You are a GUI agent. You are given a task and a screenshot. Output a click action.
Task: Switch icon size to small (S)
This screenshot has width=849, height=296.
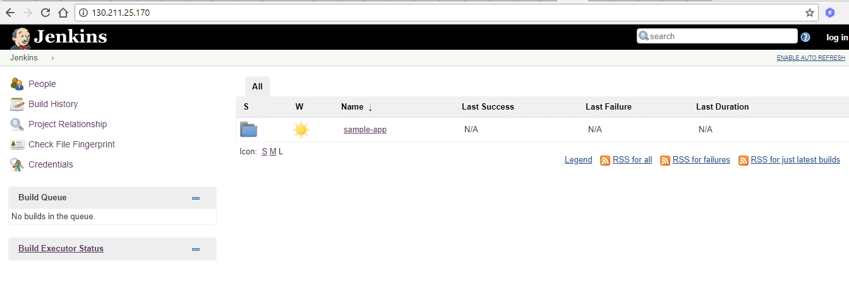pyautogui.click(x=264, y=152)
